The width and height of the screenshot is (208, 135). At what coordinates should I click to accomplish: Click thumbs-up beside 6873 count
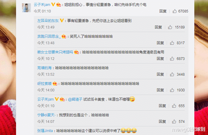point(172,58)
